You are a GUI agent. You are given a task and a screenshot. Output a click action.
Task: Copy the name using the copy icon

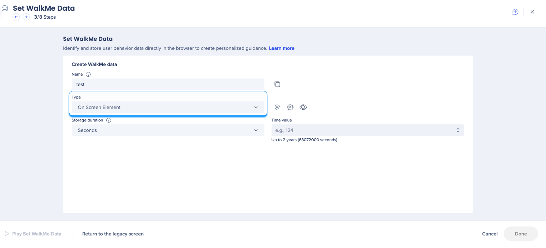277,84
